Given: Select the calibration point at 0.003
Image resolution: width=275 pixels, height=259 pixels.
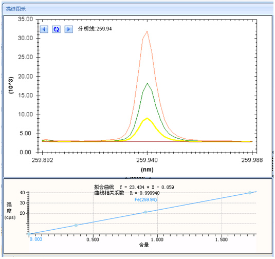Looking at the screenshot, I should click(29, 234).
